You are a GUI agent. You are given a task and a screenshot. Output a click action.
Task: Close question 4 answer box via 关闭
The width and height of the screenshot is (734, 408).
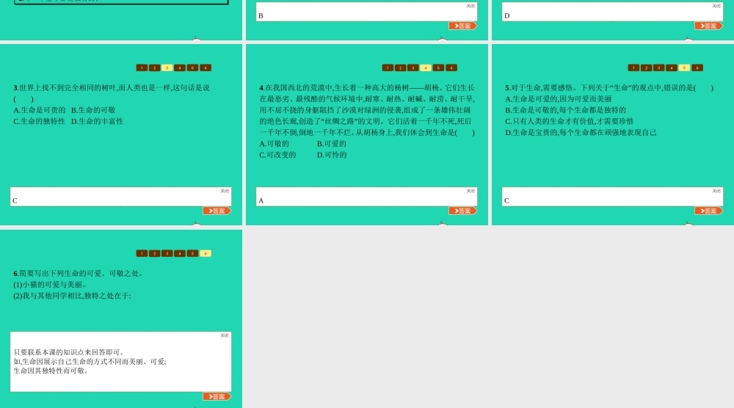pyautogui.click(x=470, y=191)
